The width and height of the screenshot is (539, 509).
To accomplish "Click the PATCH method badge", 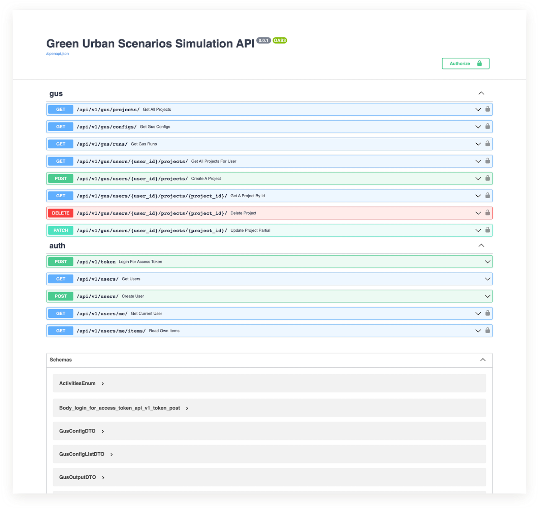I will 61,230.
